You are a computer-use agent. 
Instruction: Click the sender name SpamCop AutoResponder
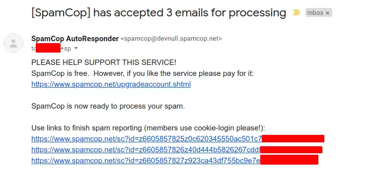(x=75, y=39)
